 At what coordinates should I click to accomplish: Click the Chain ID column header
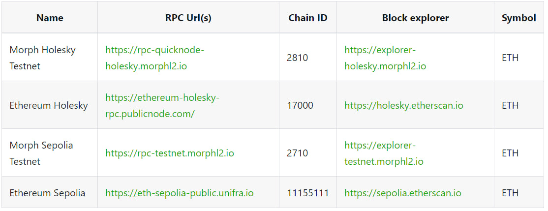click(308, 18)
